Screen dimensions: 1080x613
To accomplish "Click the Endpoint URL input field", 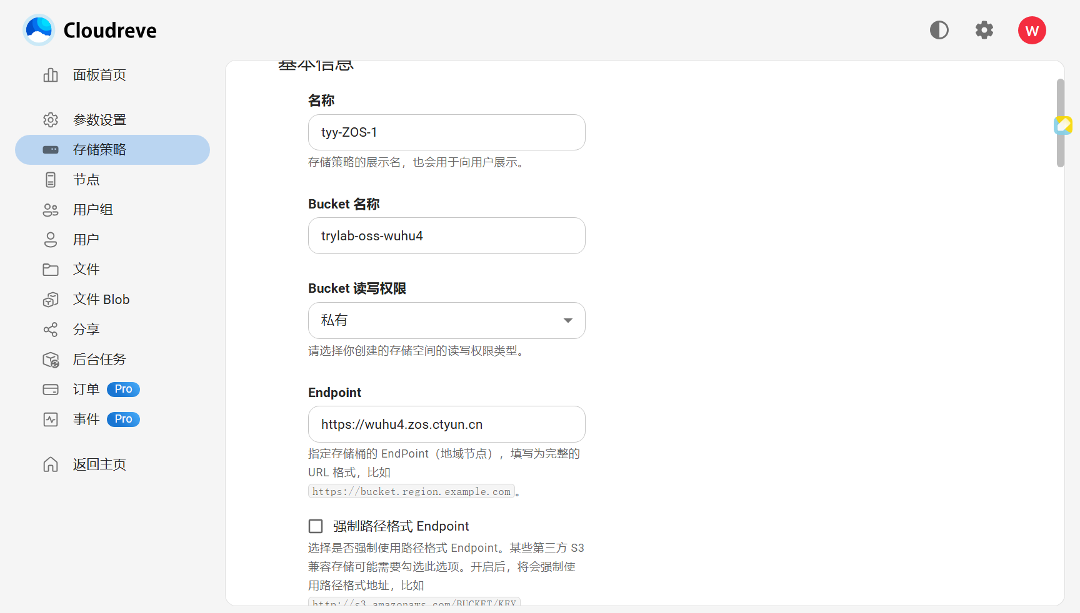I will click(446, 424).
